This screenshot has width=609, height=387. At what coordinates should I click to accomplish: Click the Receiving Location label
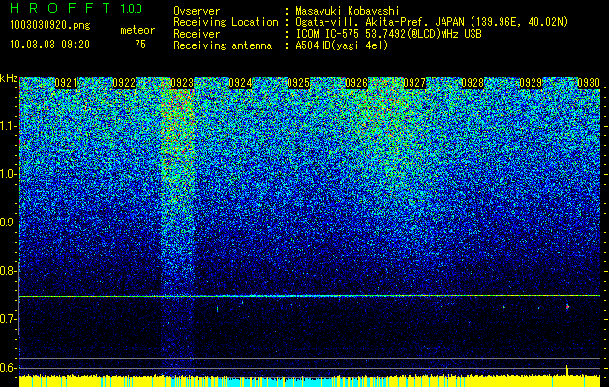click(226, 22)
